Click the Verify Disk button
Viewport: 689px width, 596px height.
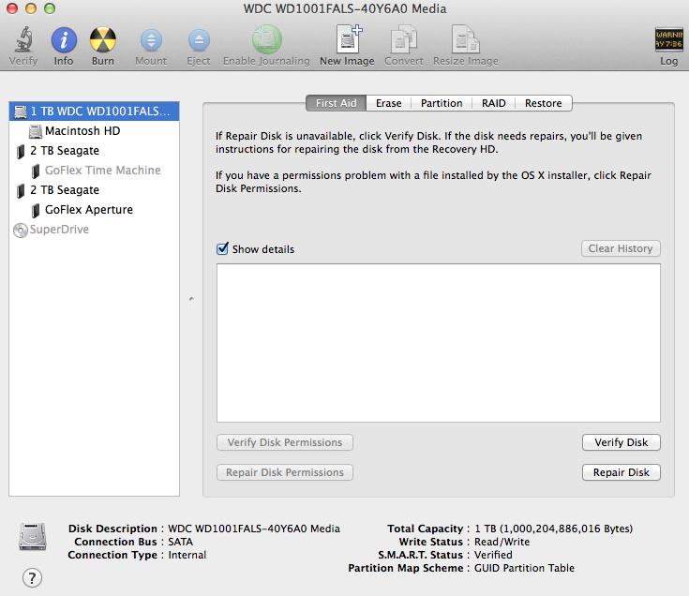(x=622, y=442)
